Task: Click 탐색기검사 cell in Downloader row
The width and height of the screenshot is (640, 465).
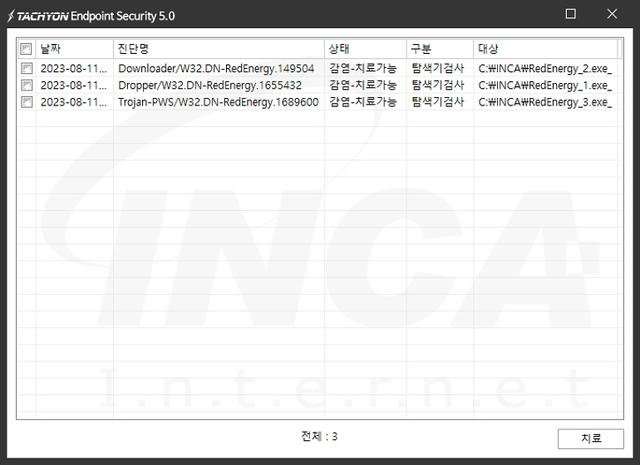Action: 438,68
